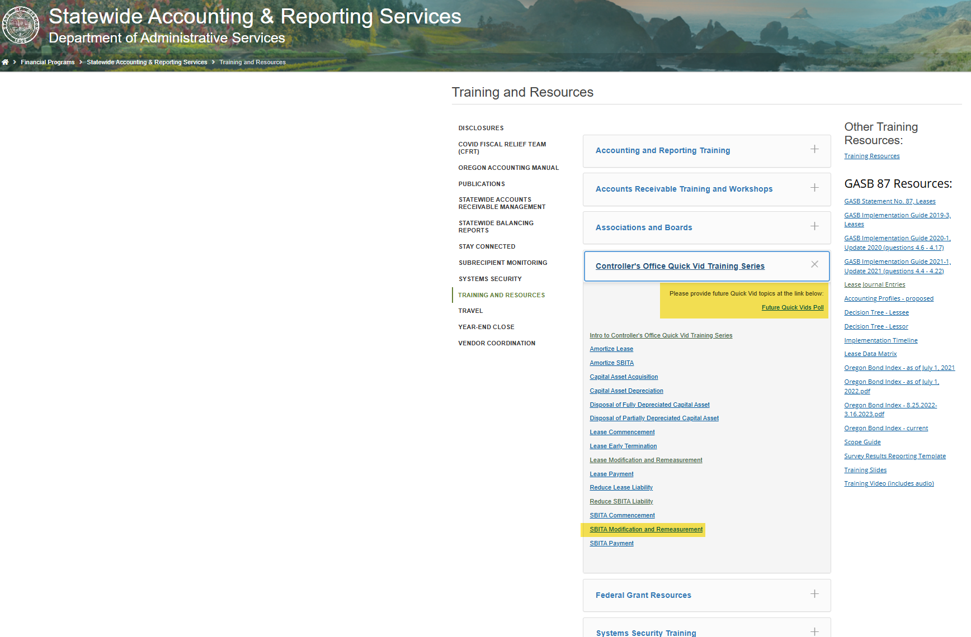The height and width of the screenshot is (637, 971).
Task: Open GASB Statement No. 87, Leases
Action: coord(889,201)
